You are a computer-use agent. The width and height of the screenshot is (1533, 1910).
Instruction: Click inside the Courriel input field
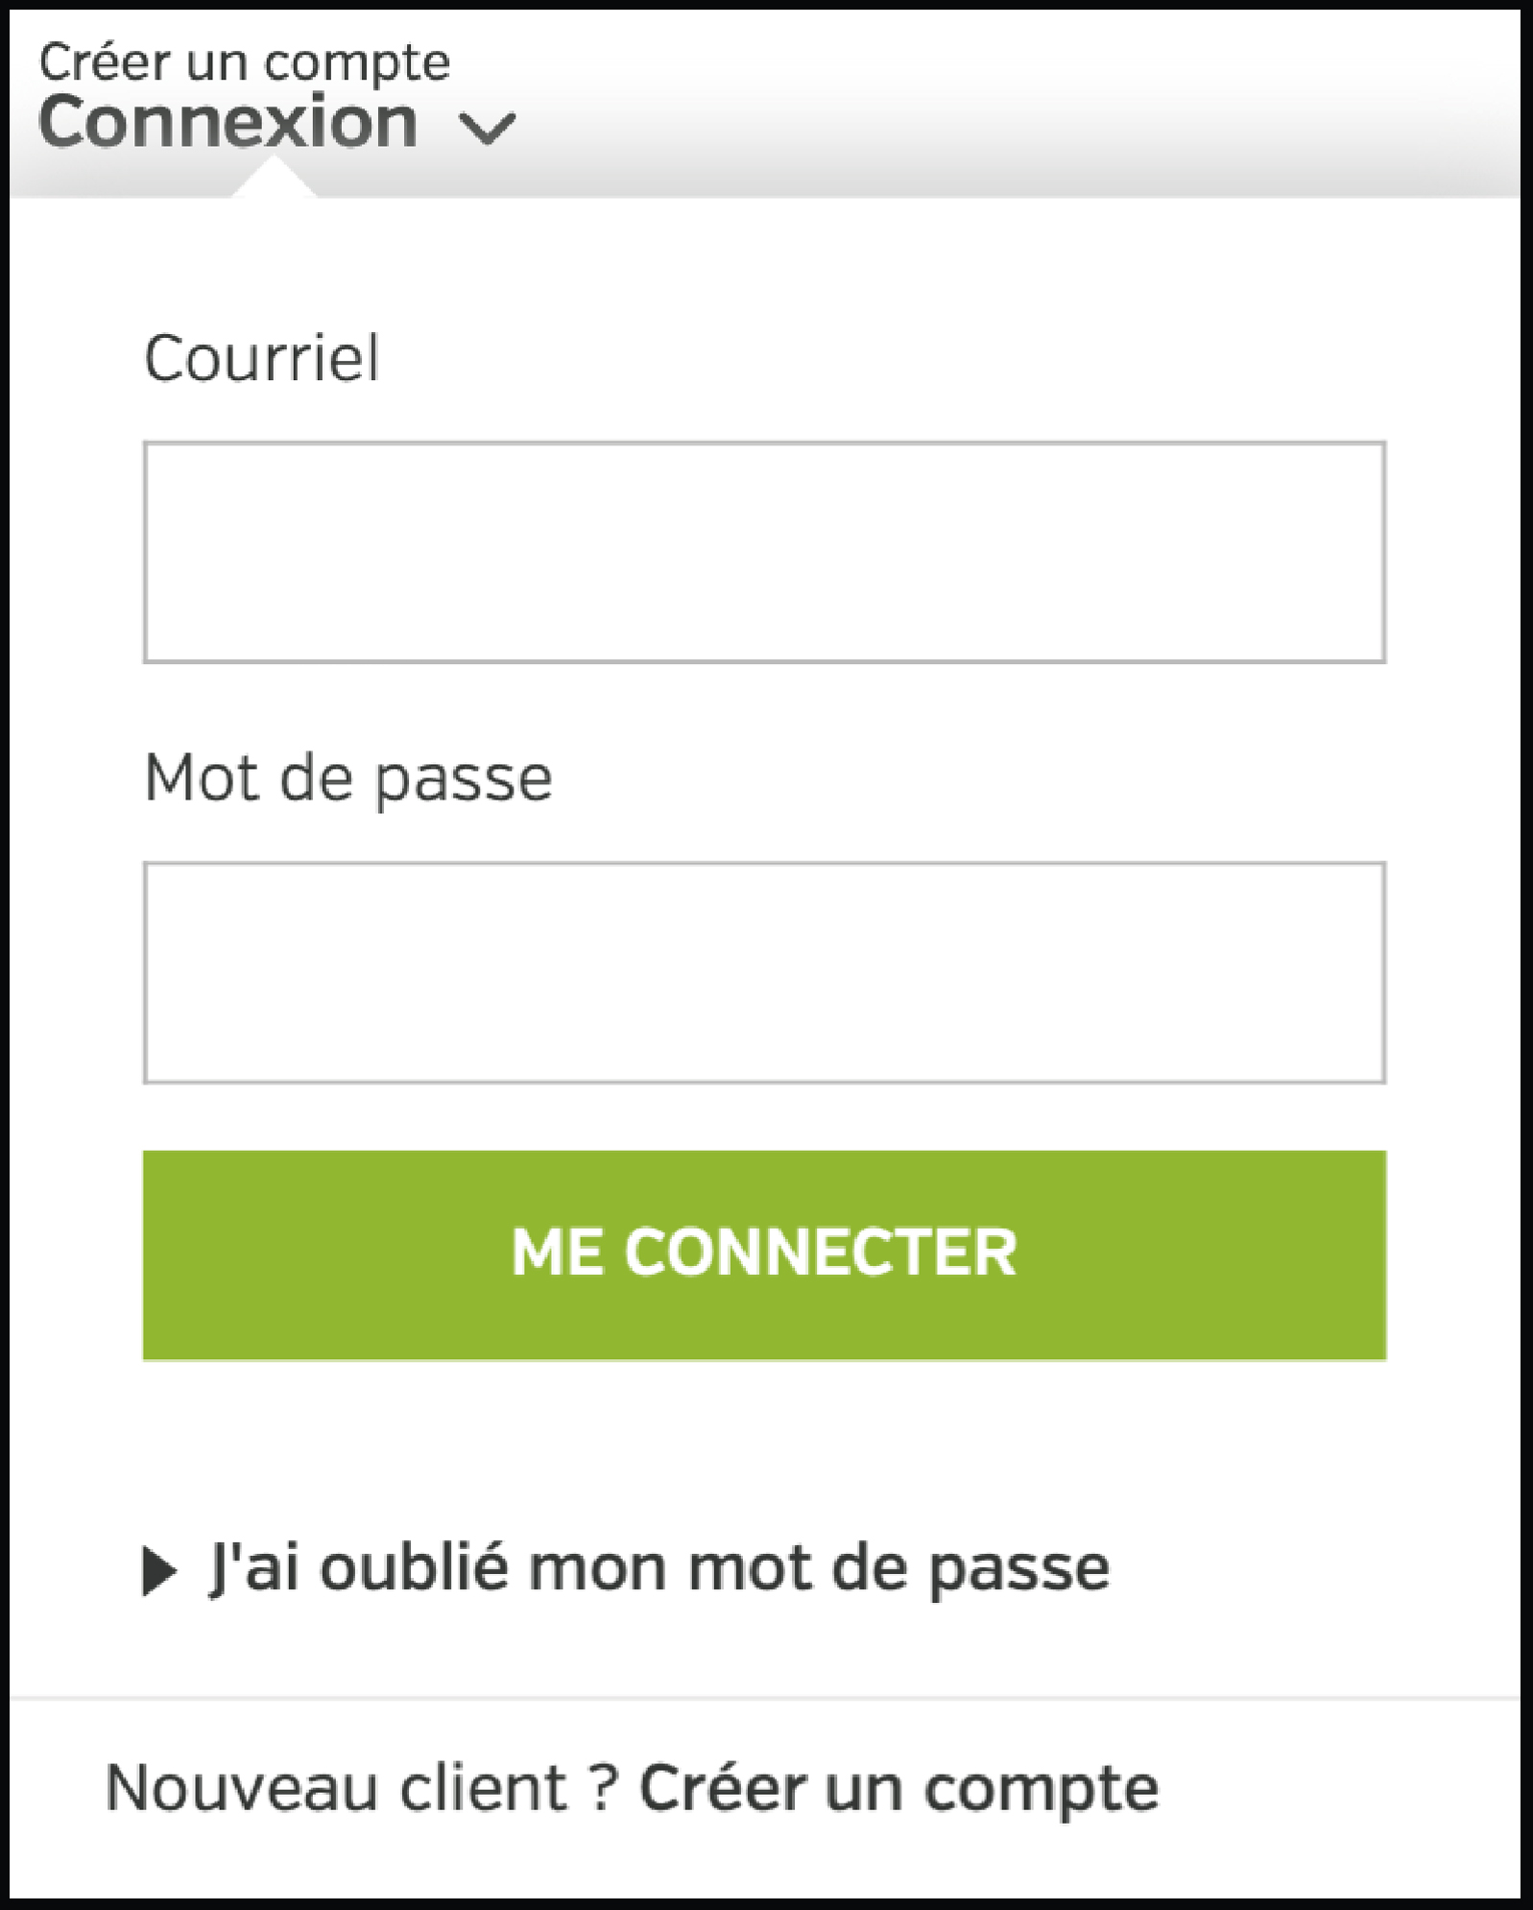point(763,552)
